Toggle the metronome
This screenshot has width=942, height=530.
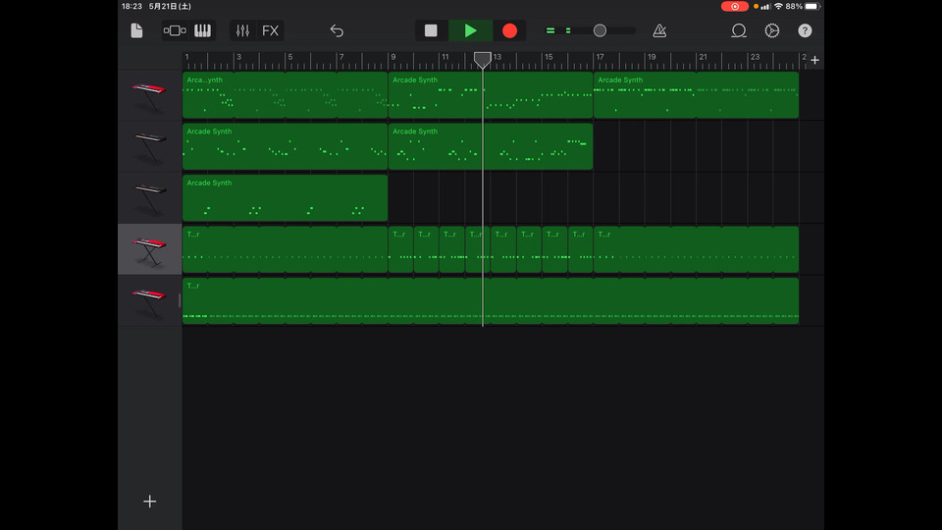(659, 30)
